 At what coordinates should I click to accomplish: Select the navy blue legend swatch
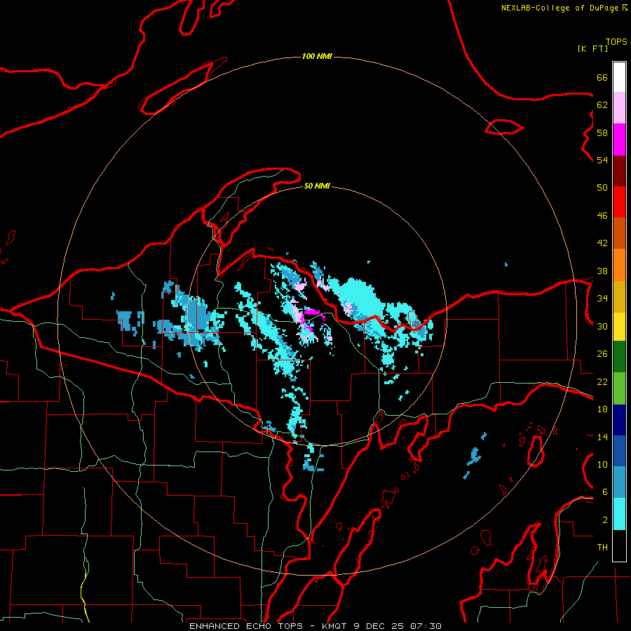coord(619,420)
